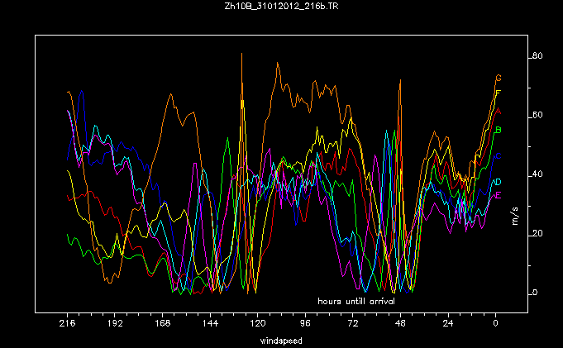The image size is (563, 348).
Task: Select the yellow F series label
Action: [x=499, y=92]
